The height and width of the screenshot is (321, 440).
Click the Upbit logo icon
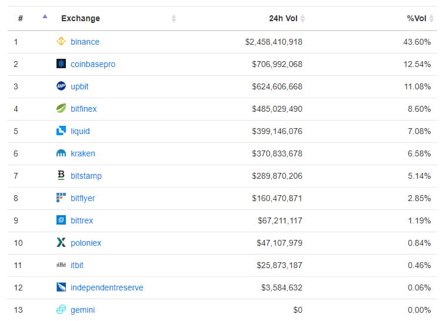[x=61, y=86]
